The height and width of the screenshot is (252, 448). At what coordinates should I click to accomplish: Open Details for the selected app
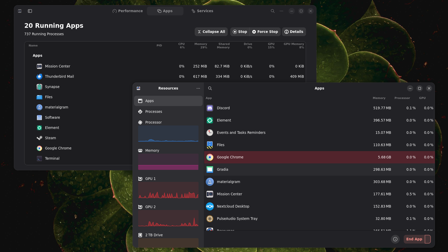(294, 32)
